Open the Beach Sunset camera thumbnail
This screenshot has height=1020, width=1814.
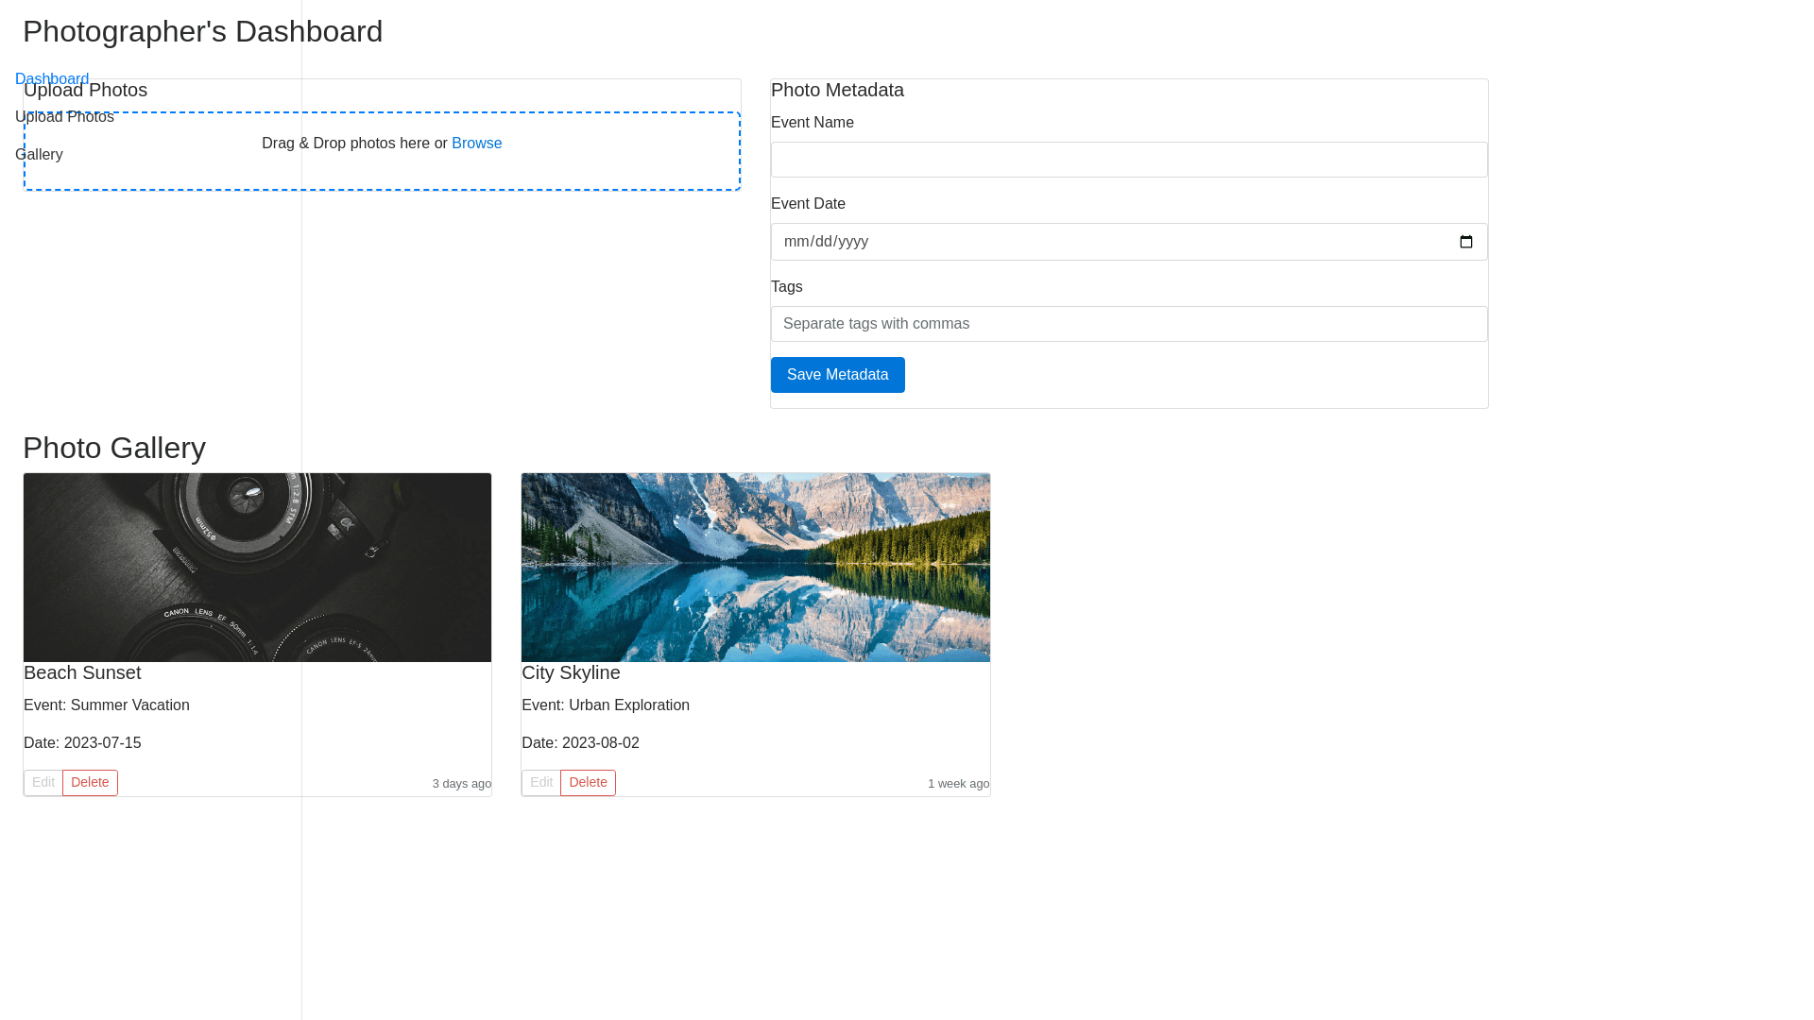click(x=257, y=568)
